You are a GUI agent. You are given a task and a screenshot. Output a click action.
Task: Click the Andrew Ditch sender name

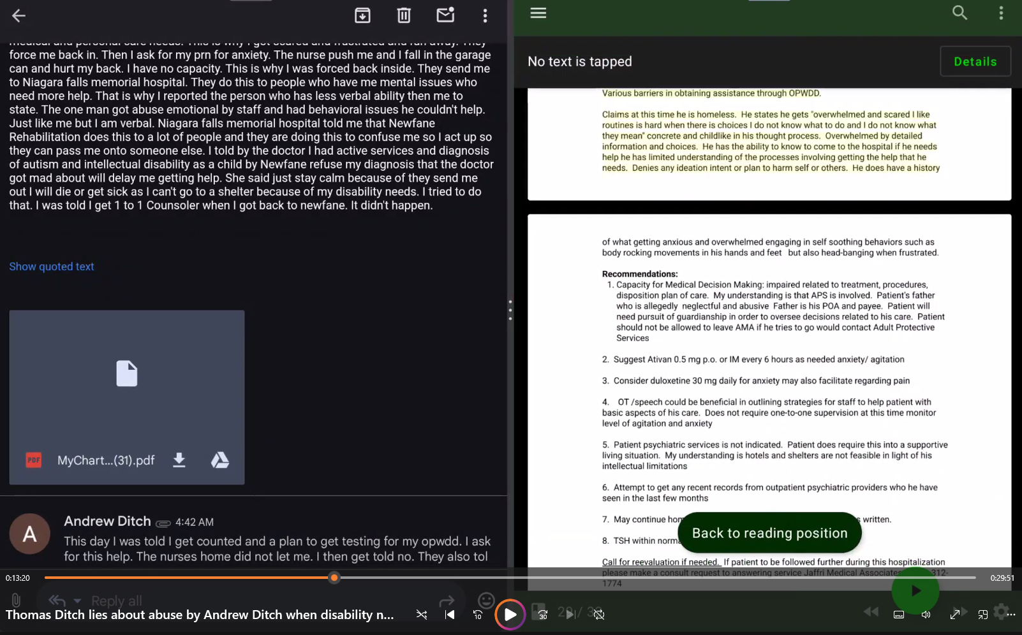point(107,521)
